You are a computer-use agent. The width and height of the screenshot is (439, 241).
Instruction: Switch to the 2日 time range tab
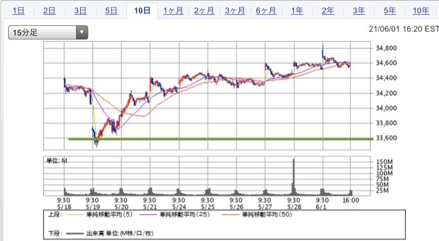point(49,11)
